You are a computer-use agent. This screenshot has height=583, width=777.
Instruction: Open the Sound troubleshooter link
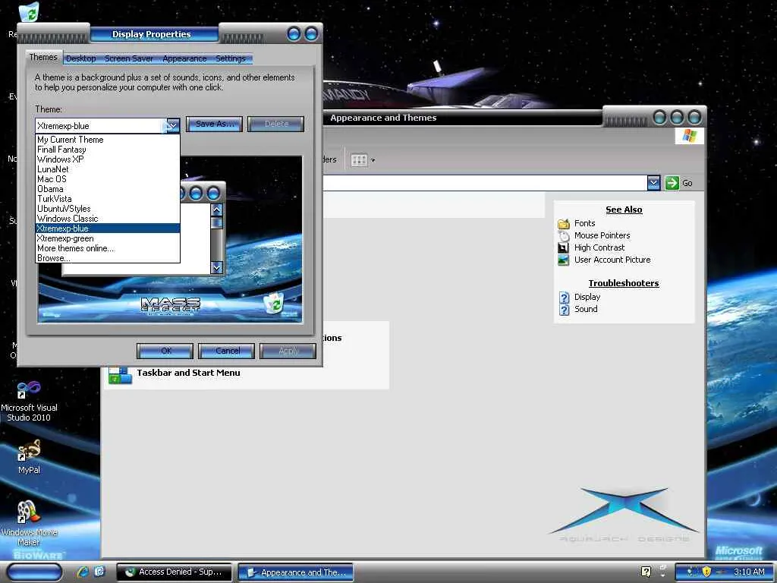(586, 310)
